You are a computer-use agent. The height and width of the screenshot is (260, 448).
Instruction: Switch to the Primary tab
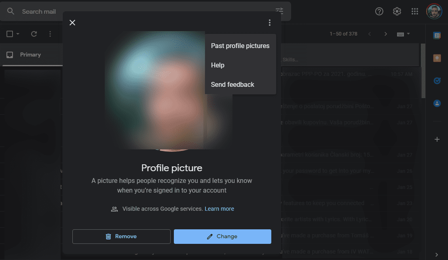(x=31, y=55)
